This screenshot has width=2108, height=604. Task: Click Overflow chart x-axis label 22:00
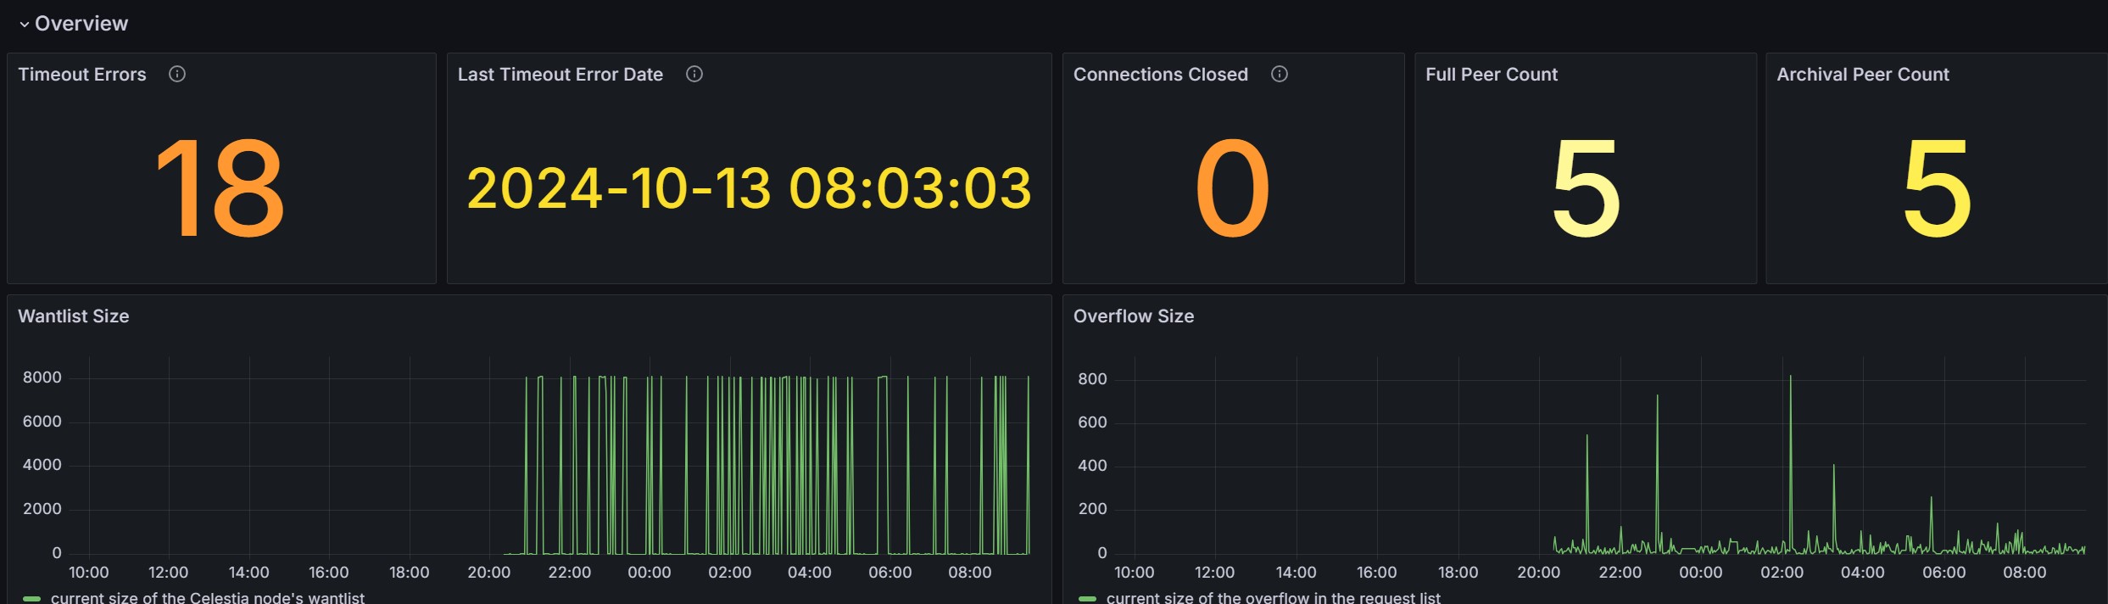point(1620,573)
